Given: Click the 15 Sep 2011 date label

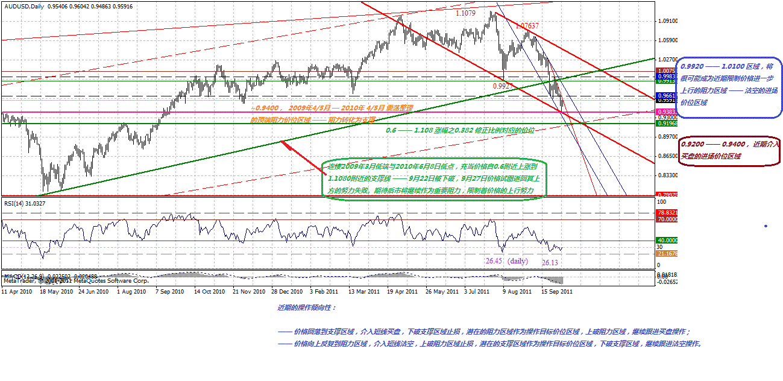Looking at the screenshot, I should (556, 291).
